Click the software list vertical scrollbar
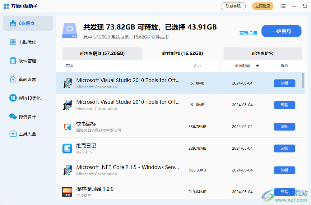Screen dimensions: 311x205 [x=303, y=80]
